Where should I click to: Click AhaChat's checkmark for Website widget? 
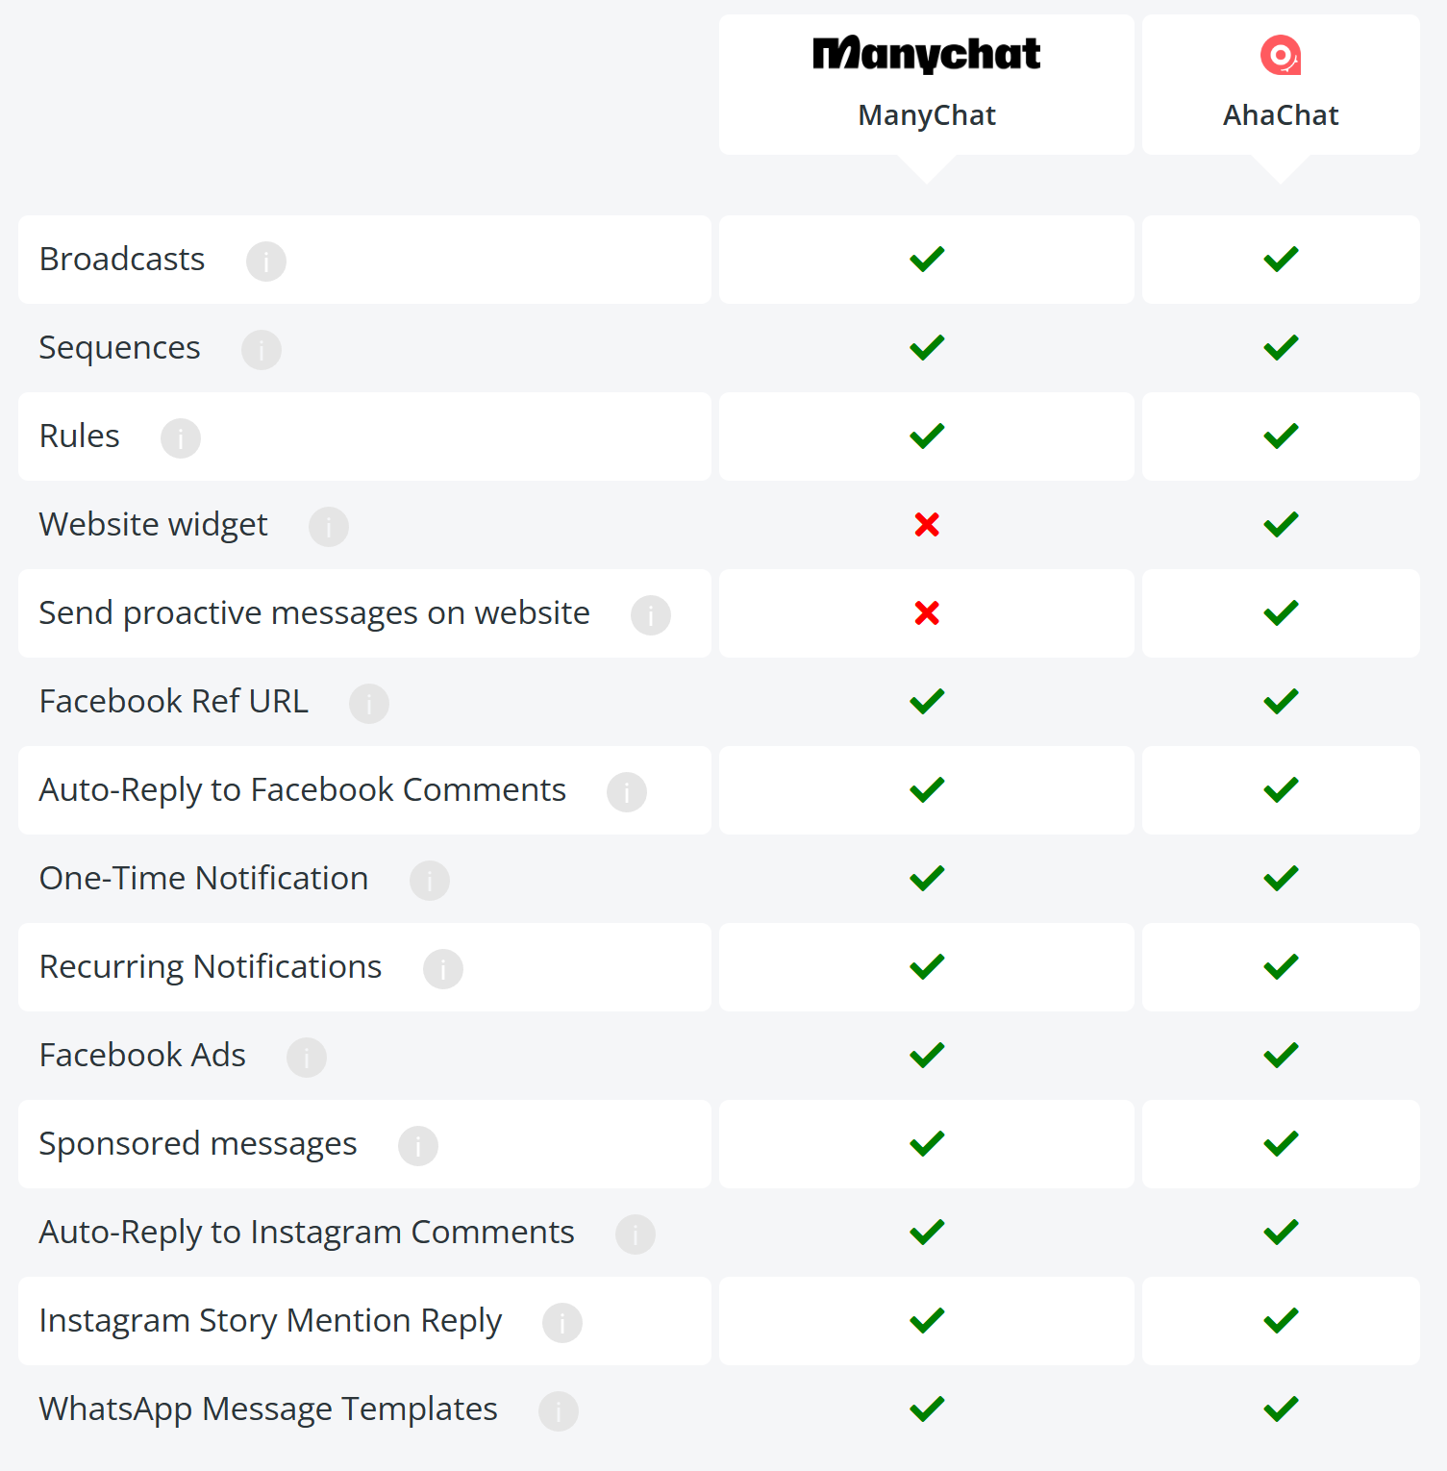pyautogui.click(x=1281, y=524)
